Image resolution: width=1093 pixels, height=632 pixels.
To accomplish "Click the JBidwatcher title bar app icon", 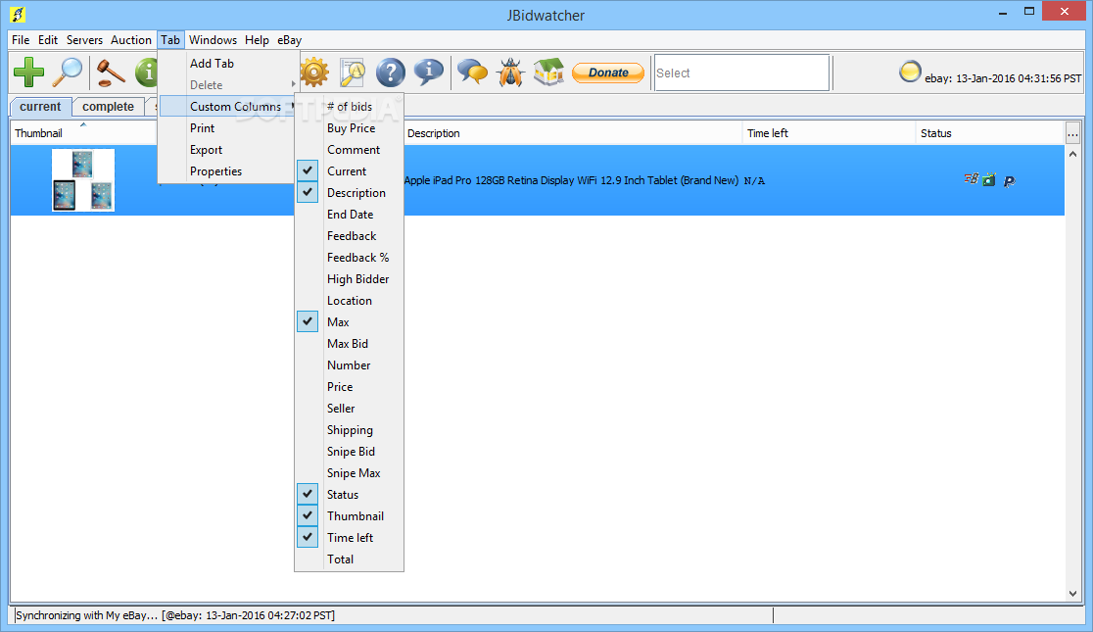I will 19,14.
